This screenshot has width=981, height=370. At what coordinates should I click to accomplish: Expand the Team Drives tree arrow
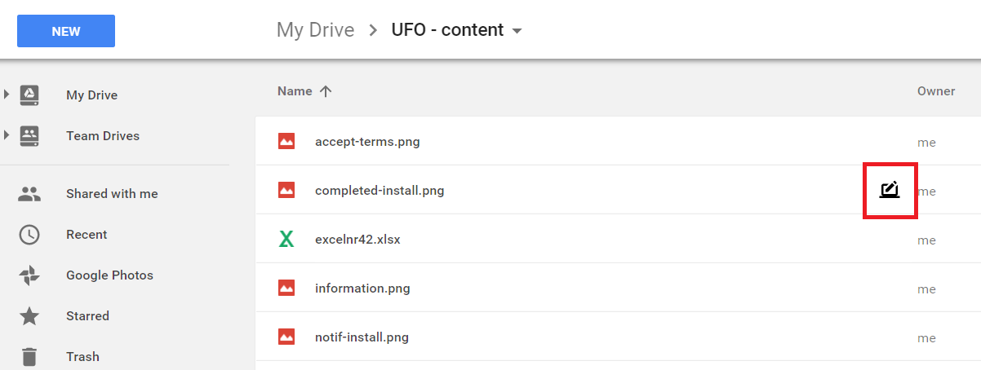click(7, 135)
